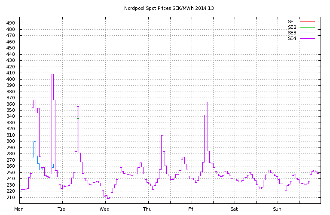Click the 310 y-axis value

(10, 135)
